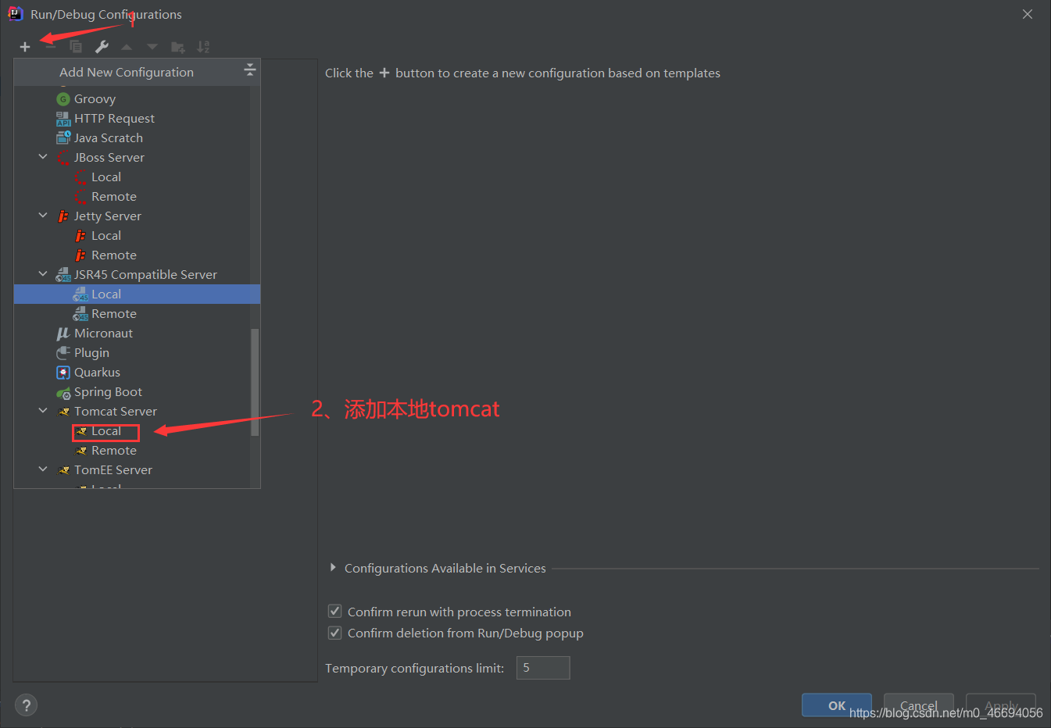Image resolution: width=1051 pixels, height=728 pixels.
Task: Click the Java Scratch text label
Action: point(109,138)
